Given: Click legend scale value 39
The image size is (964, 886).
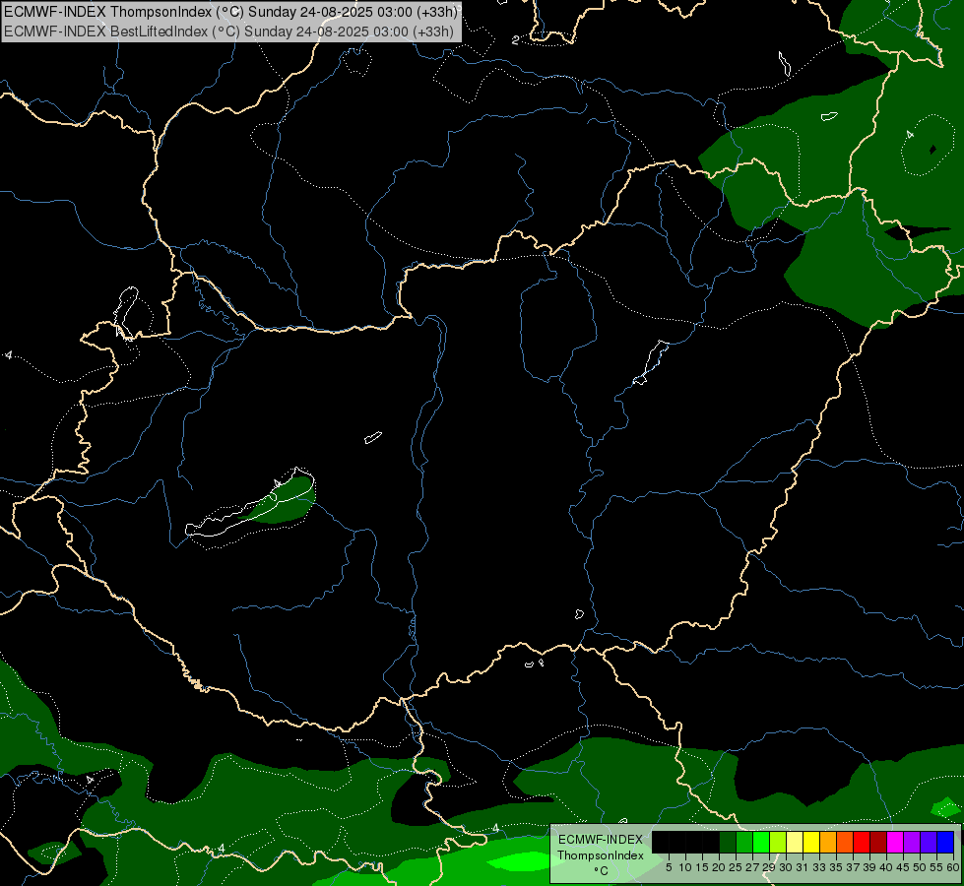Looking at the screenshot, I should coord(869,867).
